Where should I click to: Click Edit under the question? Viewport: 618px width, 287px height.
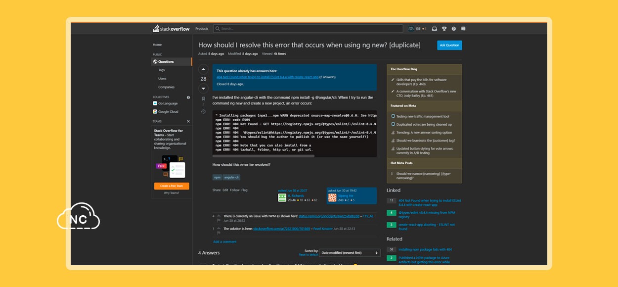click(x=225, y=190)
